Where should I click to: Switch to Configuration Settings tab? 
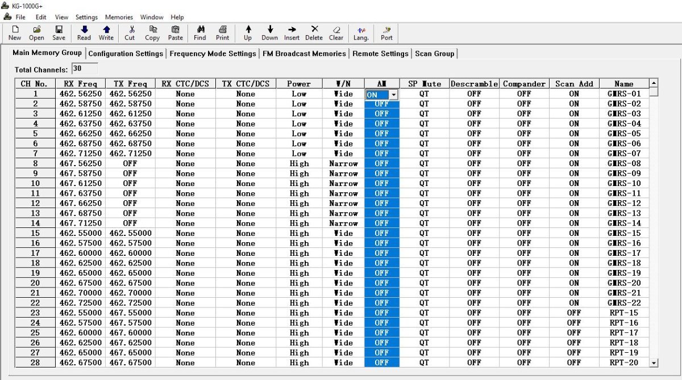tap(126, 53)
